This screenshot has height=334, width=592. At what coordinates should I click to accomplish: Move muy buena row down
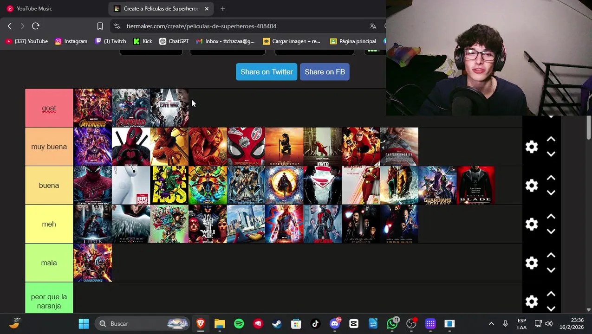[551, 154]
